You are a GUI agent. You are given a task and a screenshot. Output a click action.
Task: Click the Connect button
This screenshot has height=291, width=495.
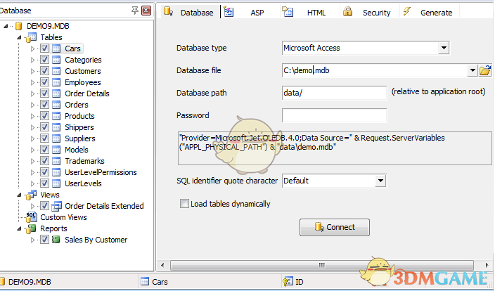pyautogui.click(x=335, y=227)
